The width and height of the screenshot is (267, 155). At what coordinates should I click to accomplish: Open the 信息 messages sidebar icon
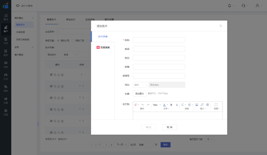pyautogui.click(x=6, y=65)
